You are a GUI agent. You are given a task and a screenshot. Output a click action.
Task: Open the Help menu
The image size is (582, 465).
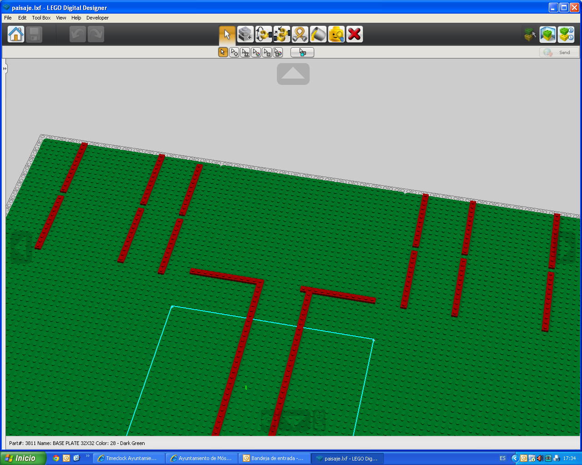pos(76,18)
